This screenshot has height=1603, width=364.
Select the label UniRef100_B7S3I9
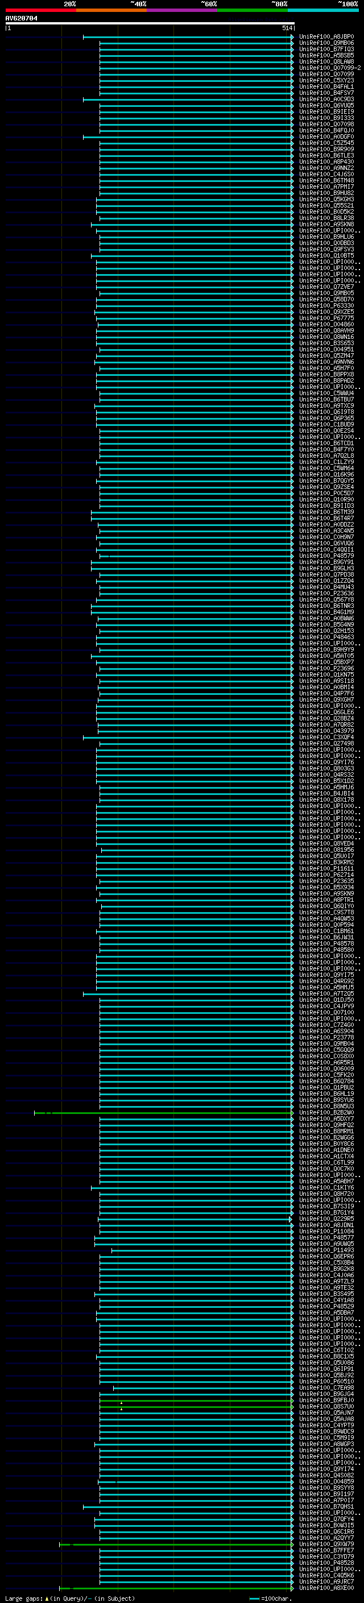[326, 1207]
